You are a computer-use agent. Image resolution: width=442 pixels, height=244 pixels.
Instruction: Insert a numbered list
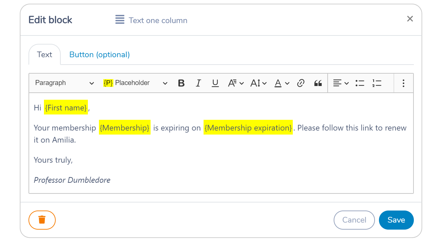click(377, 83)
